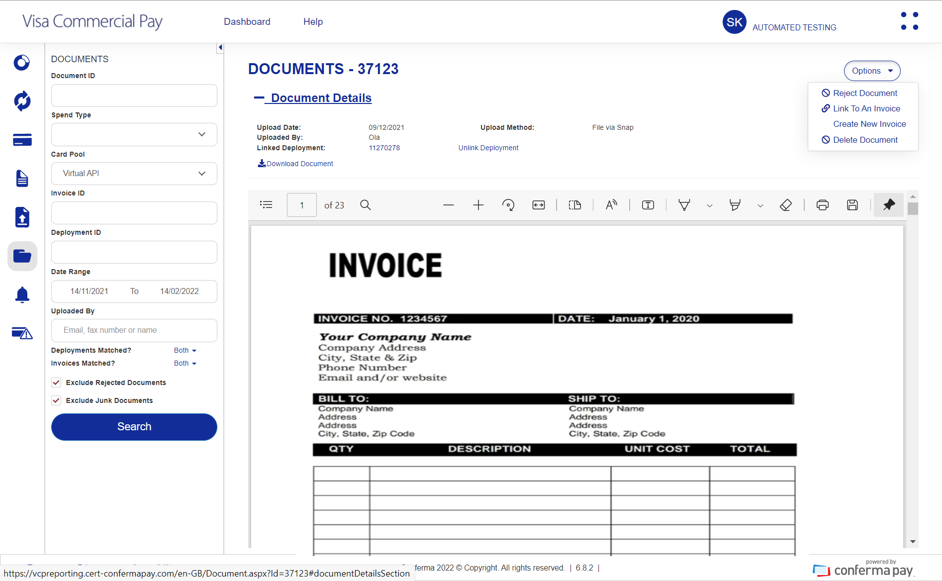Zoom in with the plus icon

478,205
